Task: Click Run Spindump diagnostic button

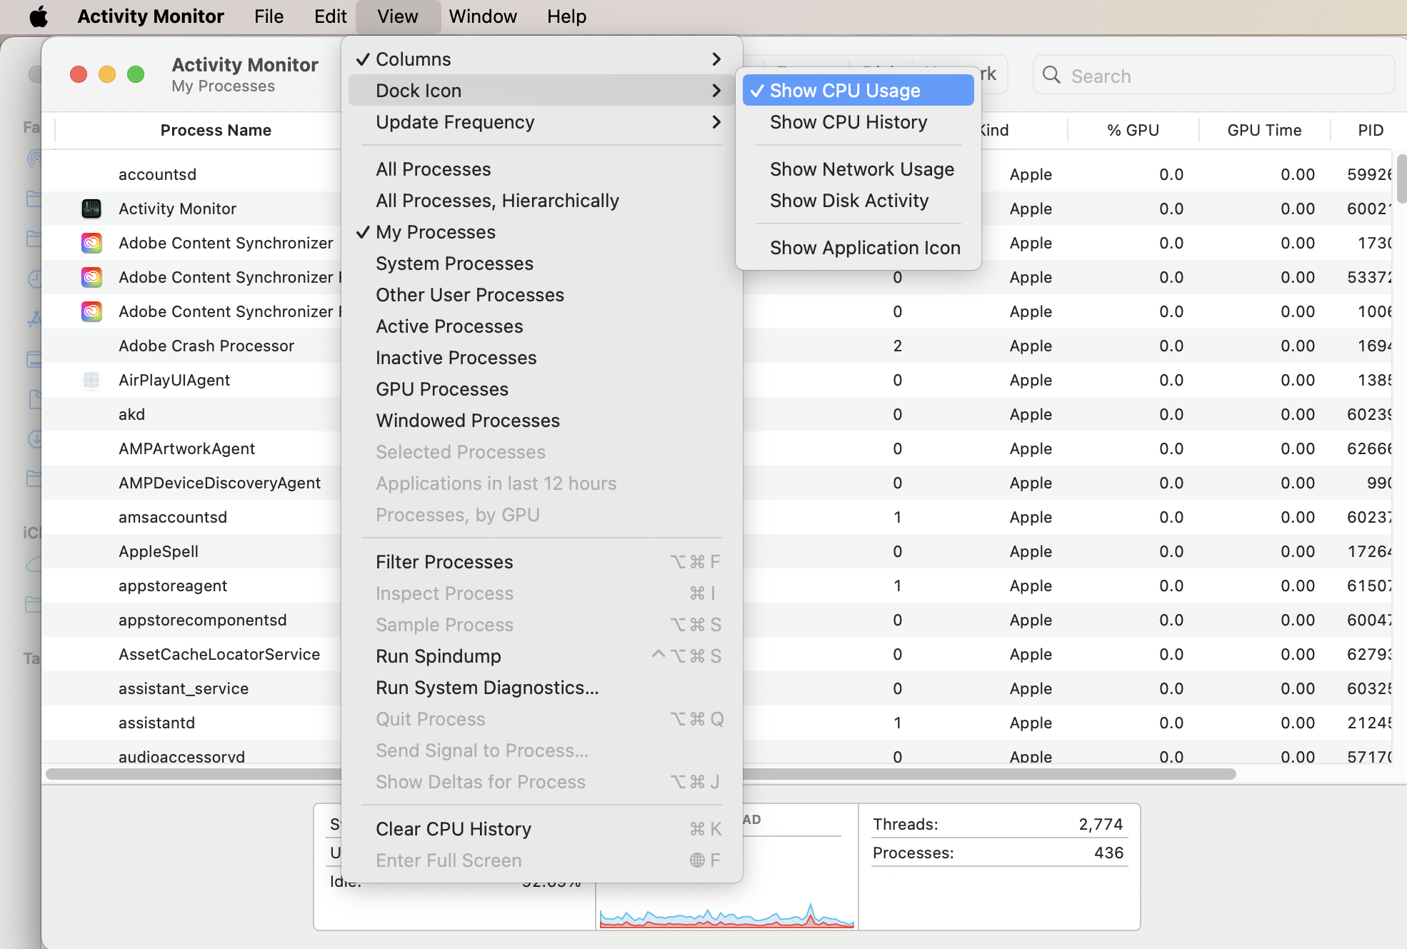Action: pos(436,655)
